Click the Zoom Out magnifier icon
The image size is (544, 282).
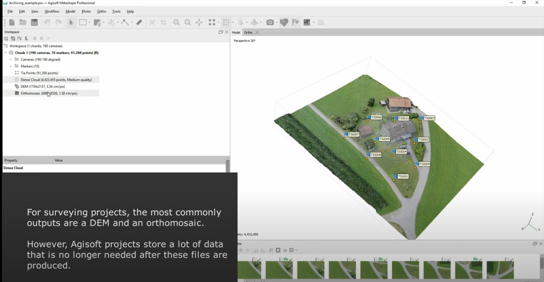tap(187, 22)
